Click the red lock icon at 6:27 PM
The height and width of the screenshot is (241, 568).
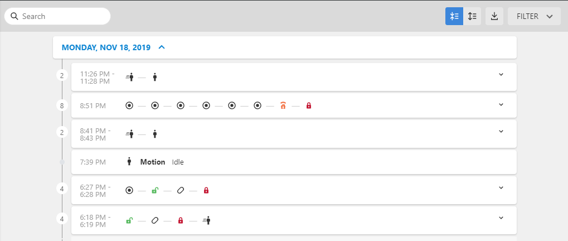[206, 190]
